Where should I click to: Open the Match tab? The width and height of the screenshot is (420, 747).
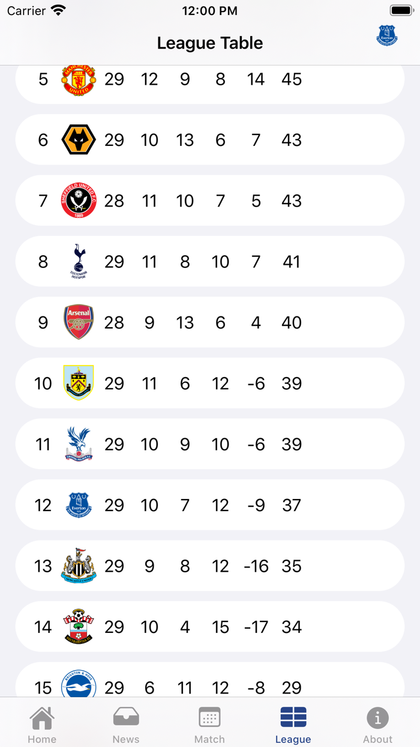[209, 722]
